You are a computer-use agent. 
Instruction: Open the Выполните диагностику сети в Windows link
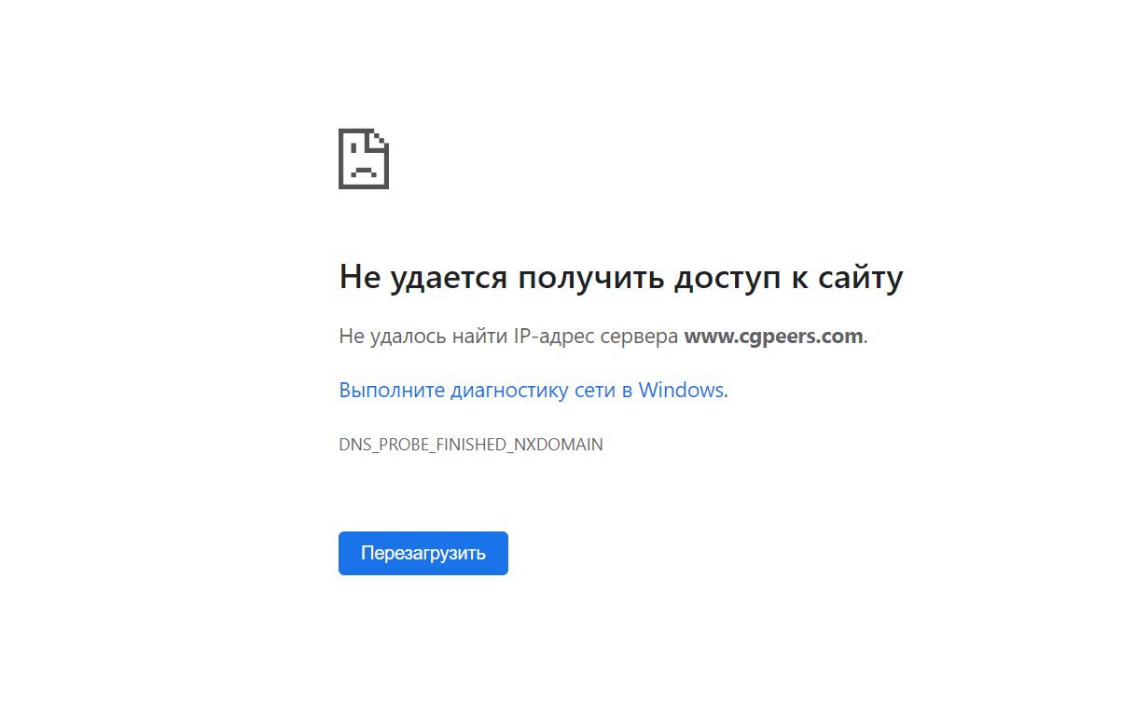coord(532,390)
